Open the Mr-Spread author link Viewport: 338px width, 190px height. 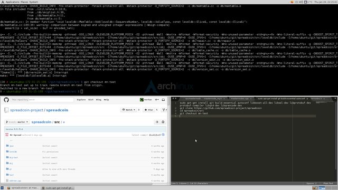click(15, 135)
